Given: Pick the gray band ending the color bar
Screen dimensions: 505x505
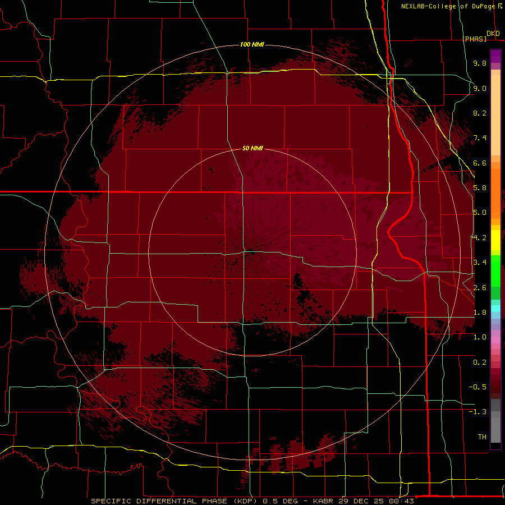Looking at the screenshot, I should click(x=495, y=421).
